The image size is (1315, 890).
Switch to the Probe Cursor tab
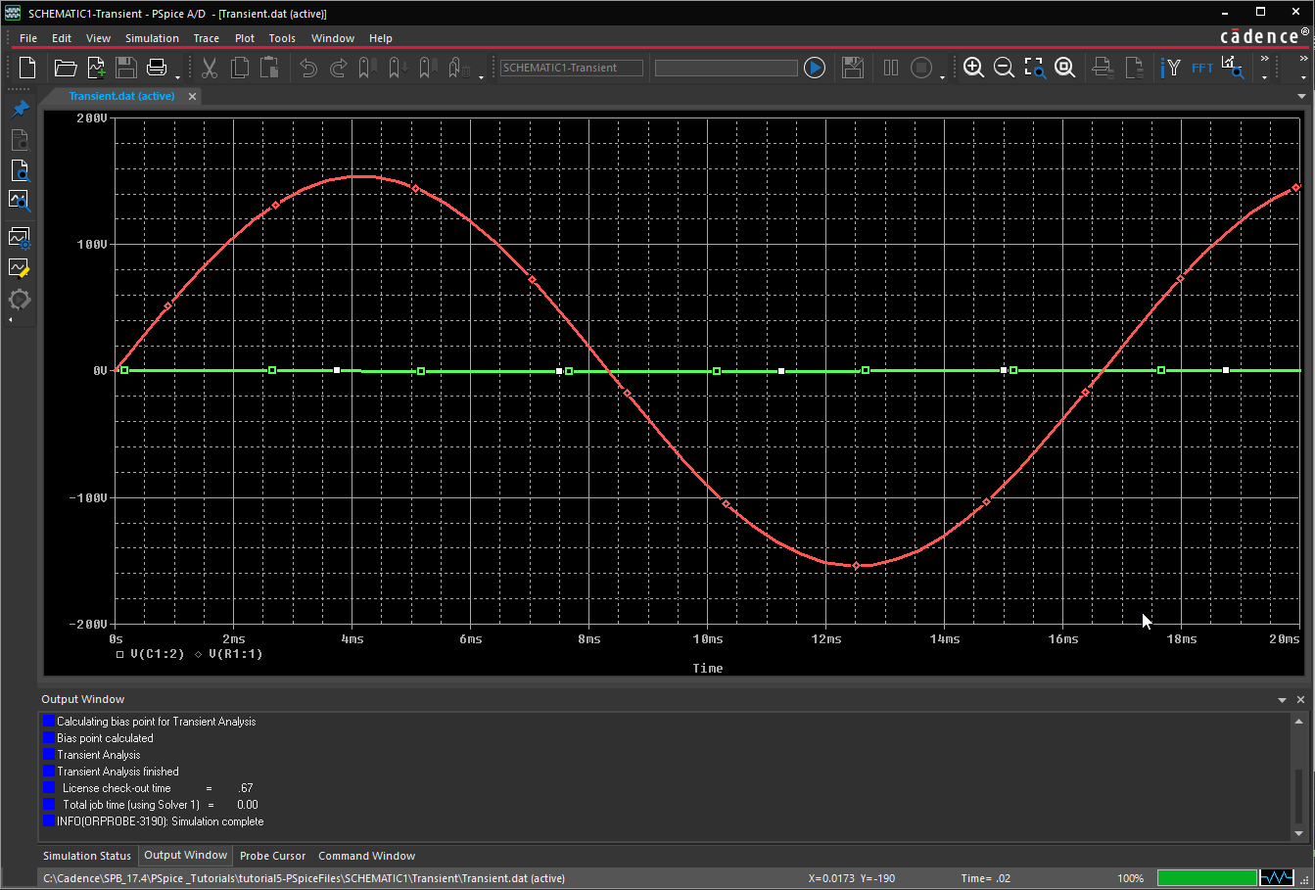coord(272,855)
